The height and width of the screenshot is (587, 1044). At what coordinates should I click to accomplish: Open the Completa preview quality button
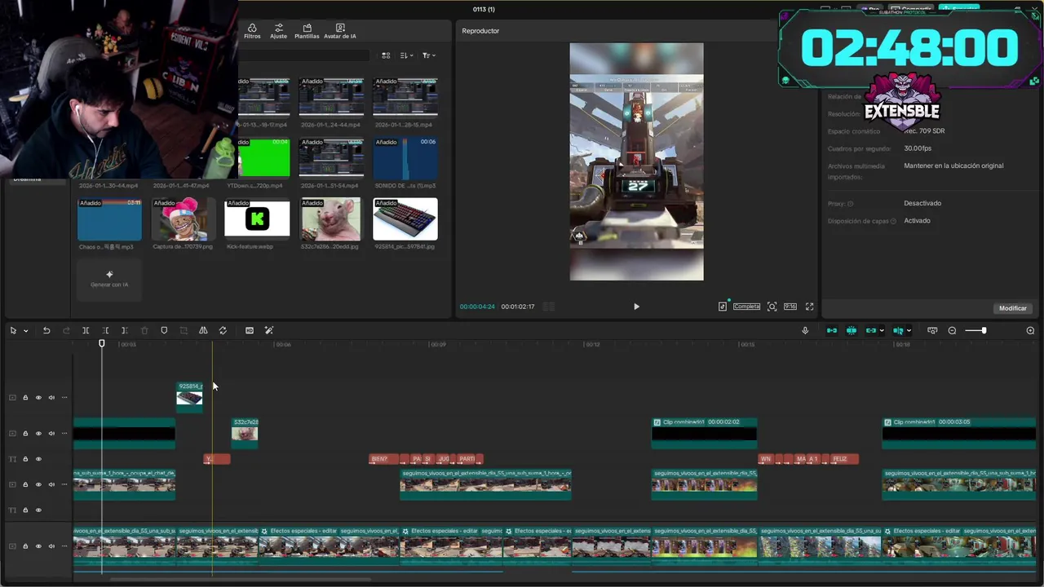[746, 307]
